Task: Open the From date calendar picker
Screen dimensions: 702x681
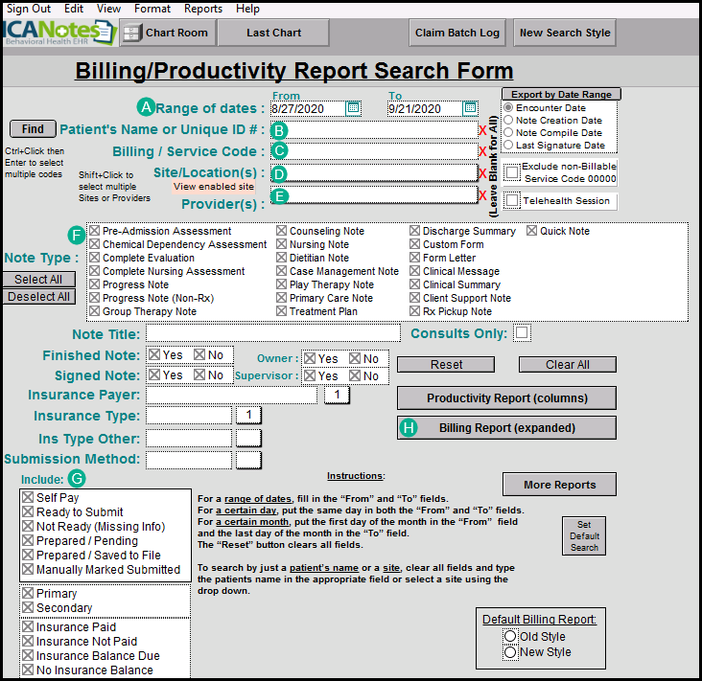Action: (x=353, y=108)
